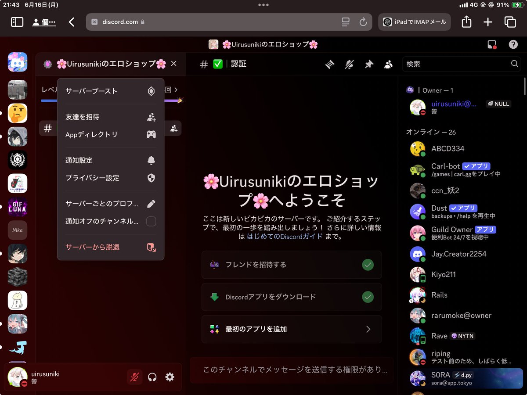Click the Discord home icon in server list
The width and height of the screenshot is (527, 395).
click(x=17, y=62)
